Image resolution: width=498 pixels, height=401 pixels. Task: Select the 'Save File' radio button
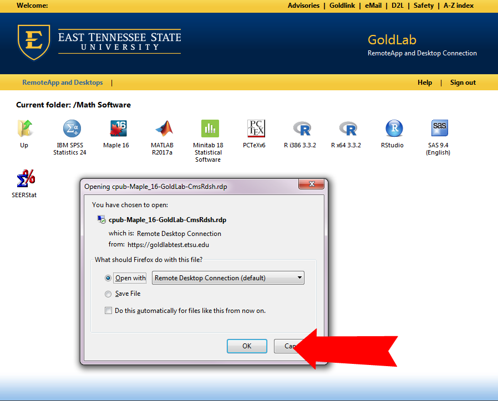point(108,294)
